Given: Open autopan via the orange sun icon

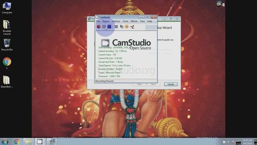Looking at the screenshot, I should (x=127, y=27).
